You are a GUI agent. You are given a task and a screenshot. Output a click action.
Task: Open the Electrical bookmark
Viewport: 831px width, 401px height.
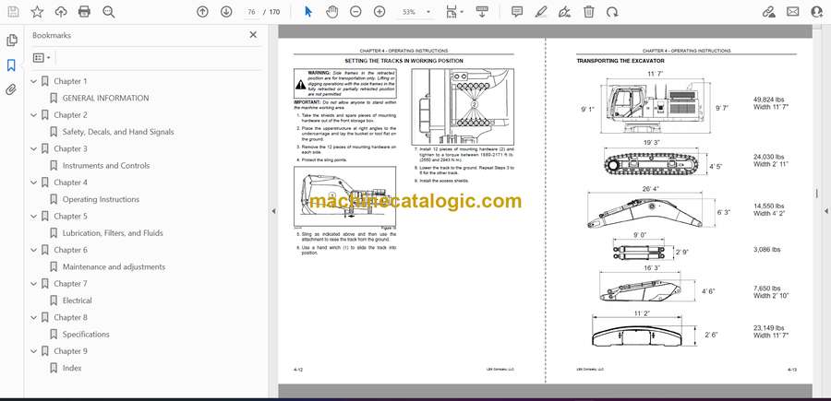point(78,301)
